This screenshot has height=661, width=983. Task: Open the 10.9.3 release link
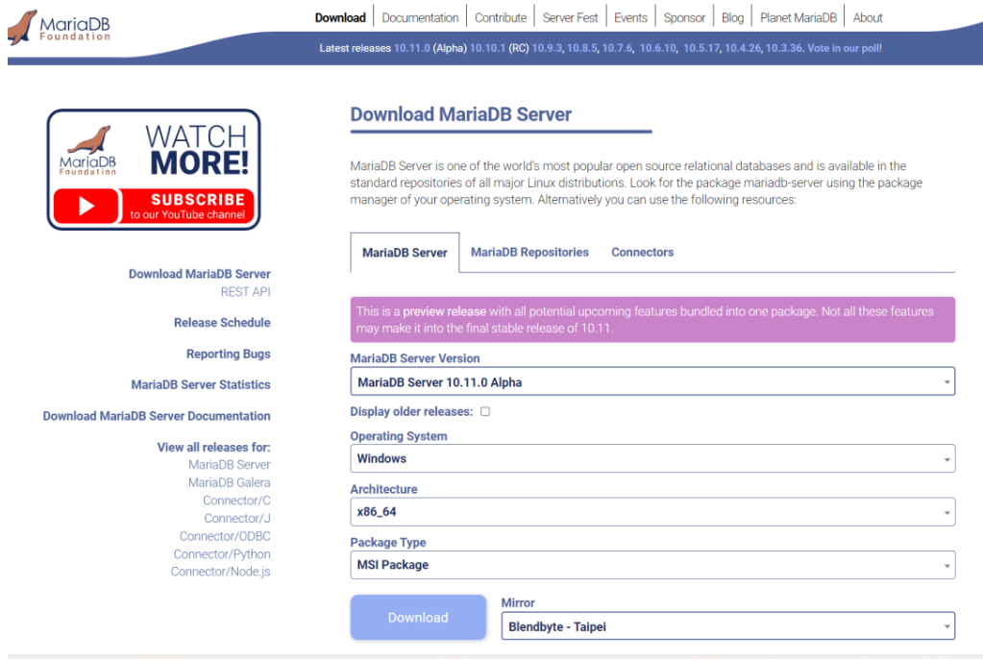point(547,48)
